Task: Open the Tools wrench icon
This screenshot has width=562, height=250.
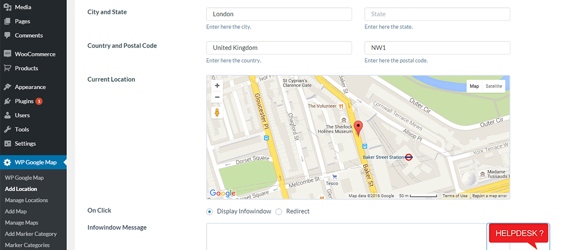Action: 7,129
